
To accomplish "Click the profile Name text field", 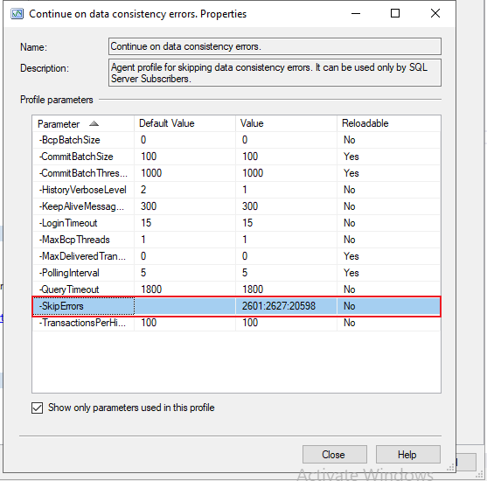I will coord(275,46).
